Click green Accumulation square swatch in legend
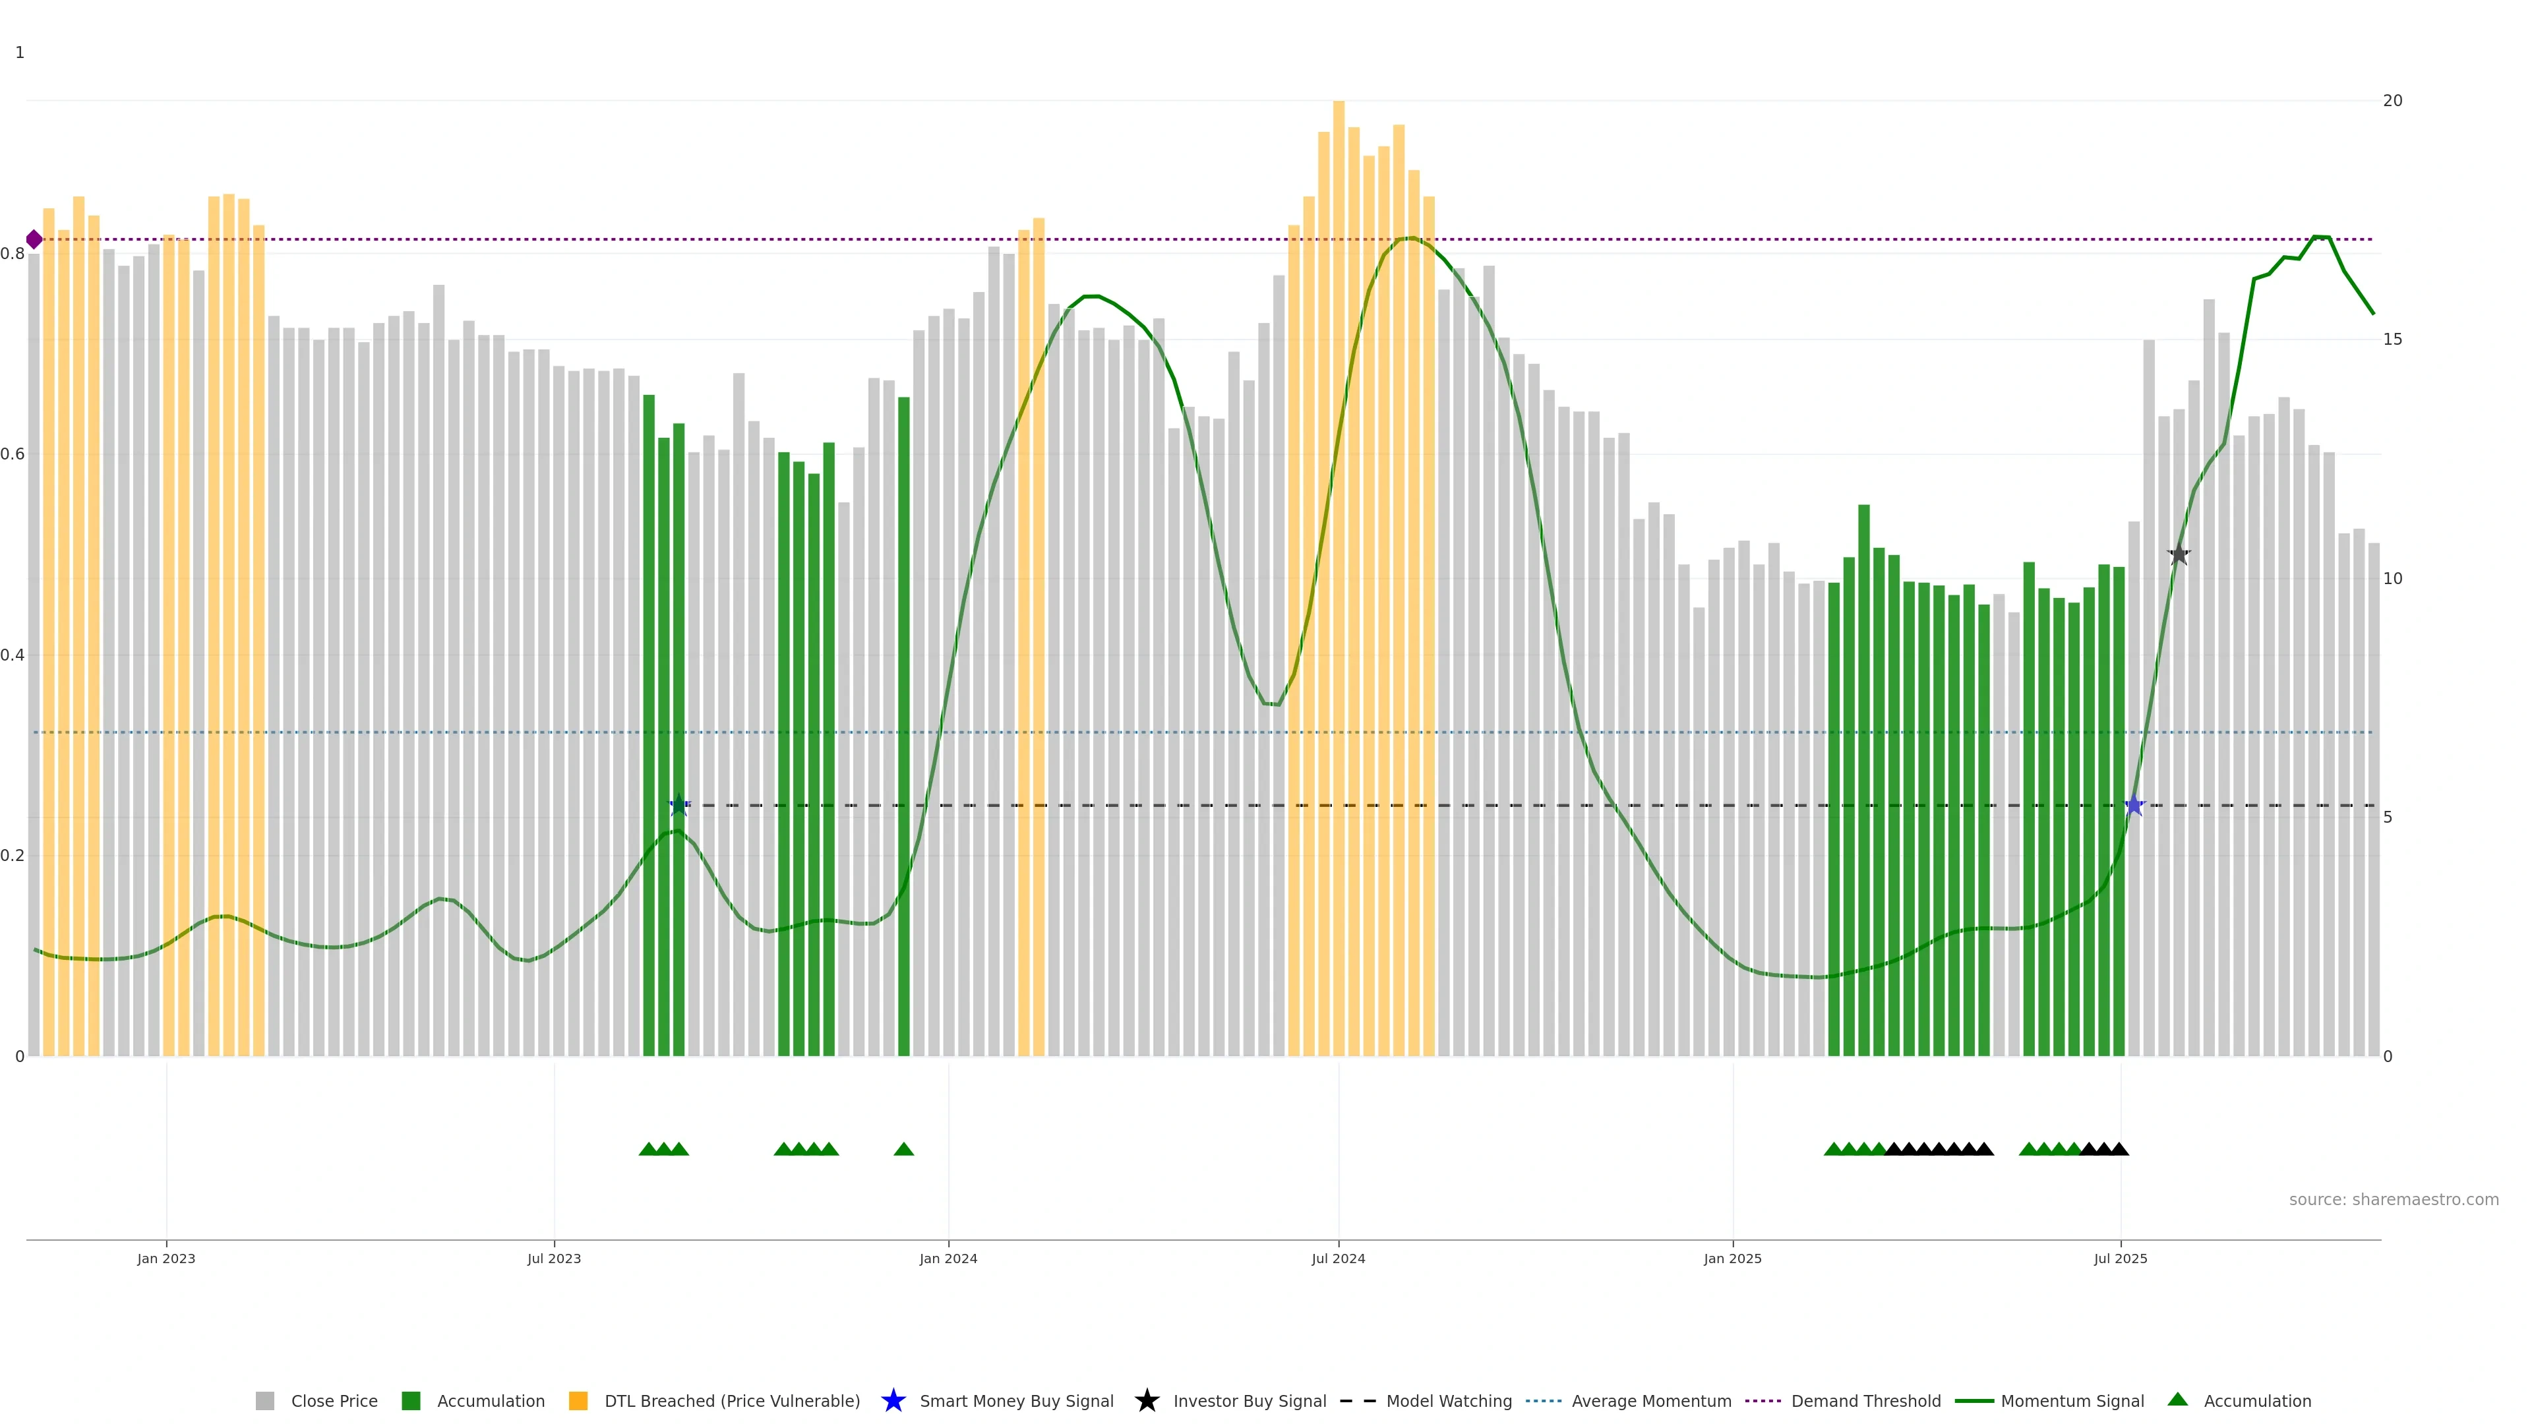The height and width of the screenshot is (1424, 2532). [411, 1402]
